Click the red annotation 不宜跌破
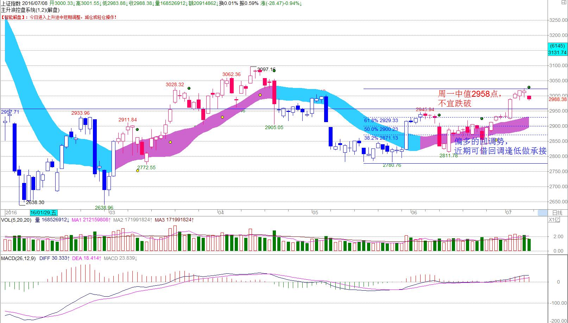Screen dimensions: 568x323 tap(454, 103)
